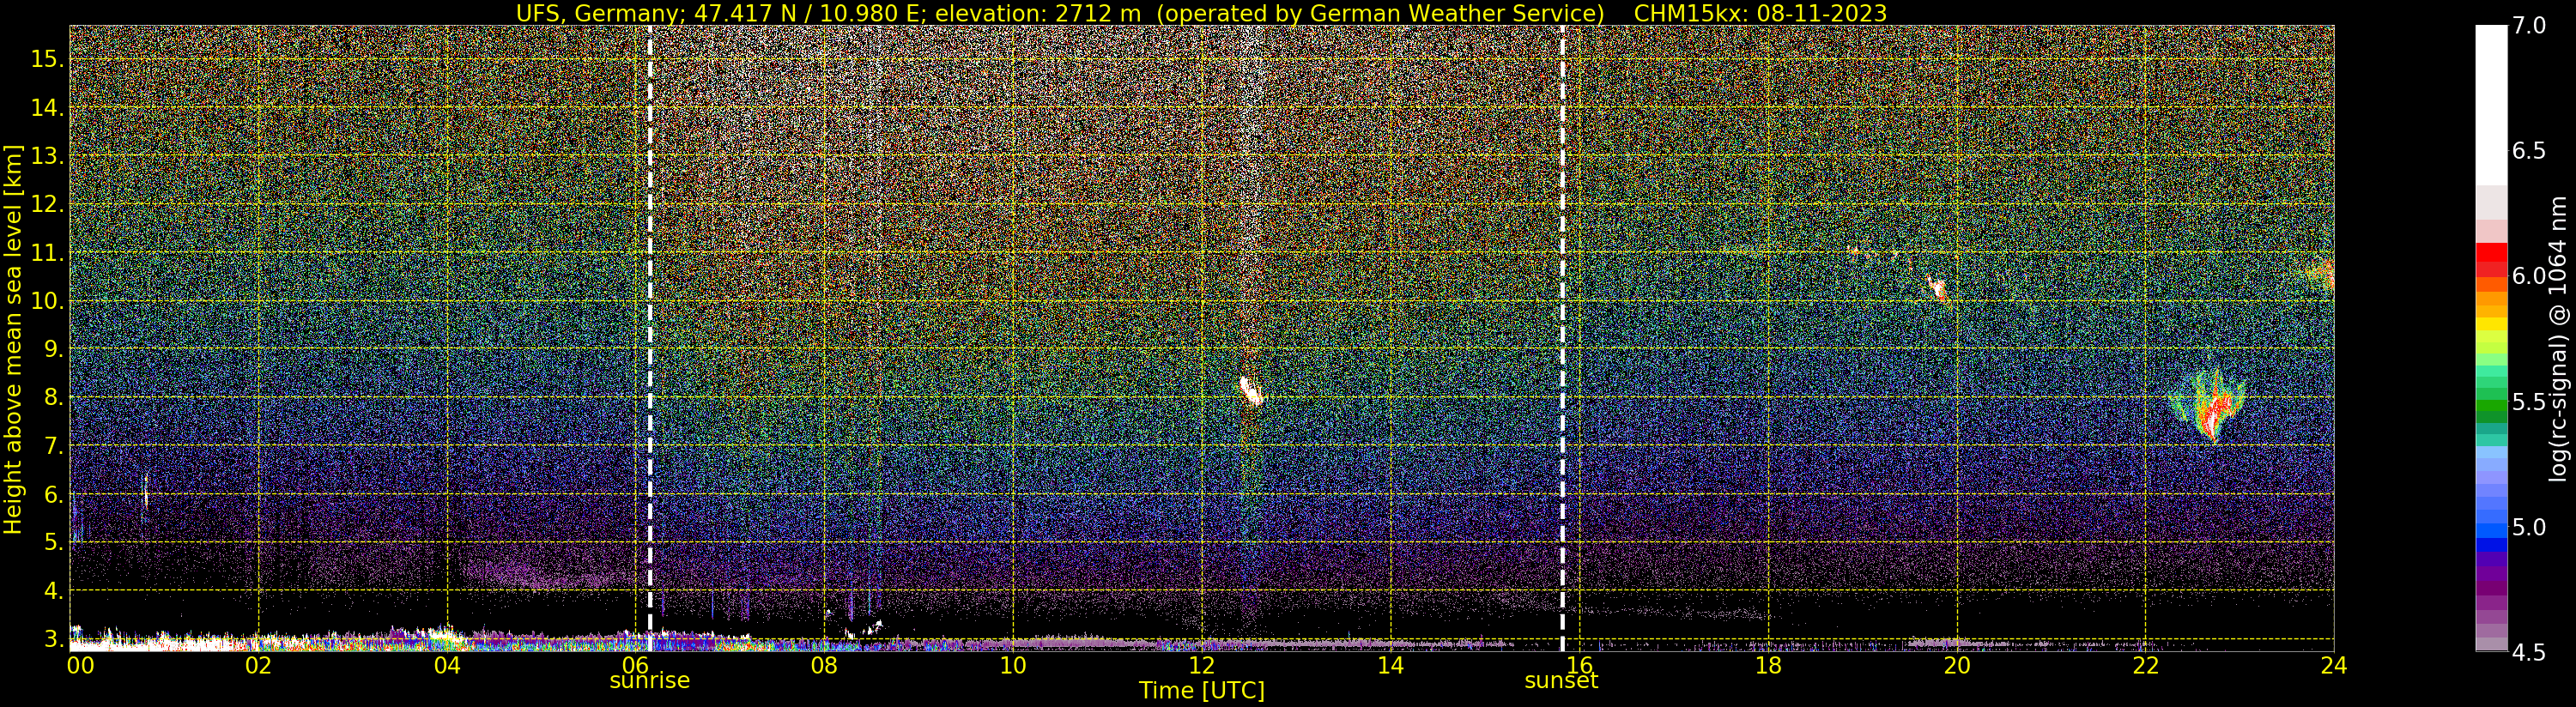Click the '11.' height axis tick label

[x=47, y=253]
